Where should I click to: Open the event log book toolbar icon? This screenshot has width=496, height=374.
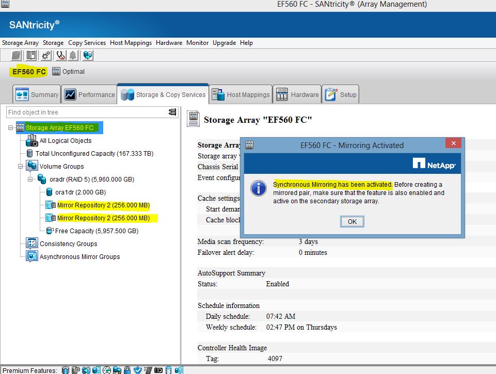click(x=31, y=55)
